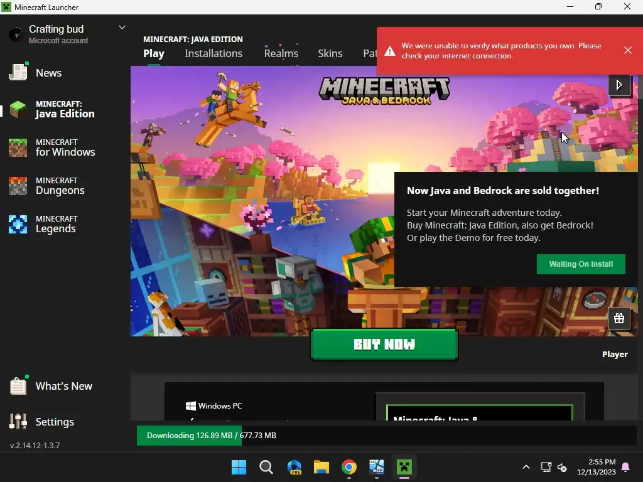
Task: Click the 'Now Java and Bedrock are sold together!' headline
Action: (x=503, y=191)
